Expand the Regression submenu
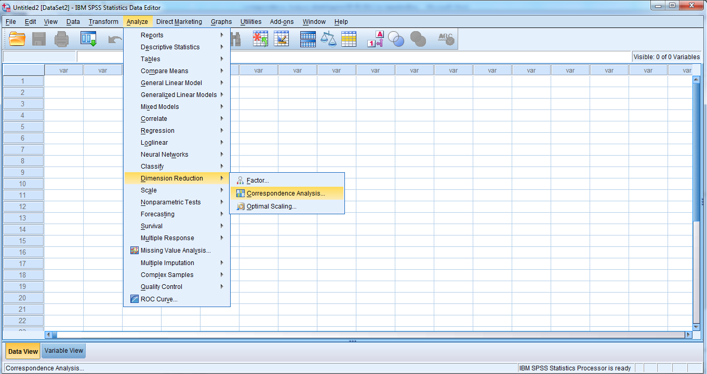The height and width of the screenshot is (374, 707). [x=177, y=131]
